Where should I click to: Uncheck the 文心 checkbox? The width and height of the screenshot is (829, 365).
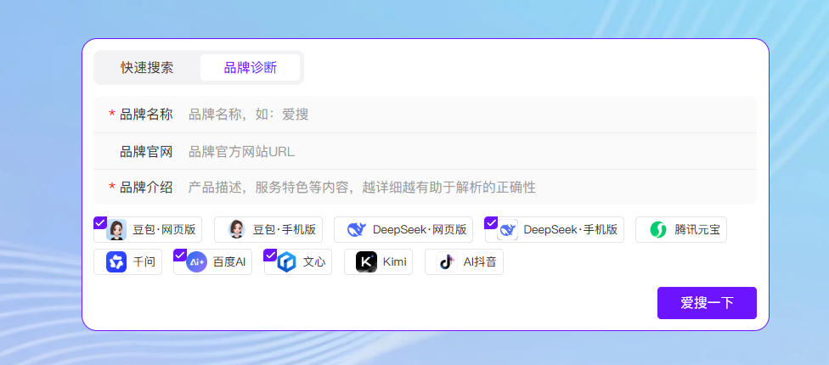click(x=271, y=255)
